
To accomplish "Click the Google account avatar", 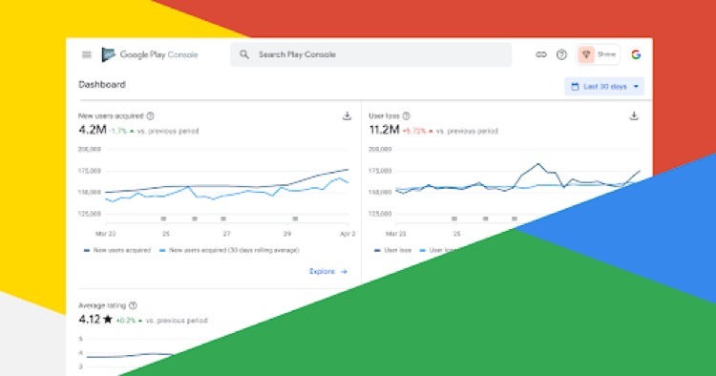I will coord(636,54).
